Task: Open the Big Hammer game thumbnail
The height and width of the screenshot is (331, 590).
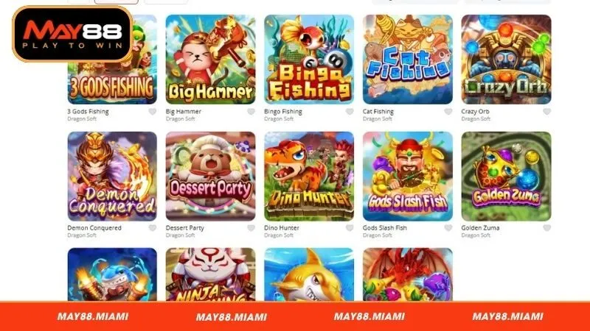Action: [x=210, y=60]
